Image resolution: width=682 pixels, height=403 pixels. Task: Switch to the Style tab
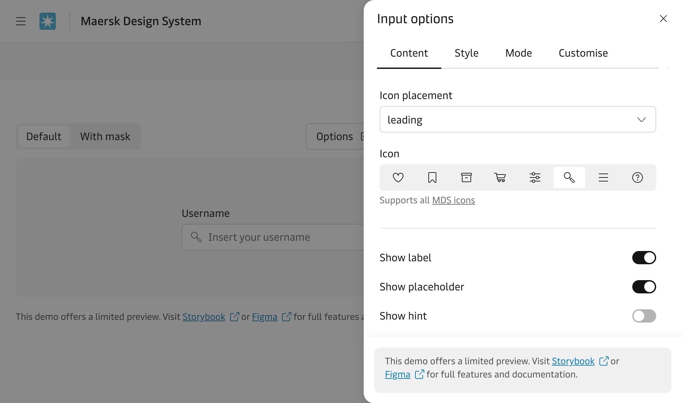[x=466, y=53]
